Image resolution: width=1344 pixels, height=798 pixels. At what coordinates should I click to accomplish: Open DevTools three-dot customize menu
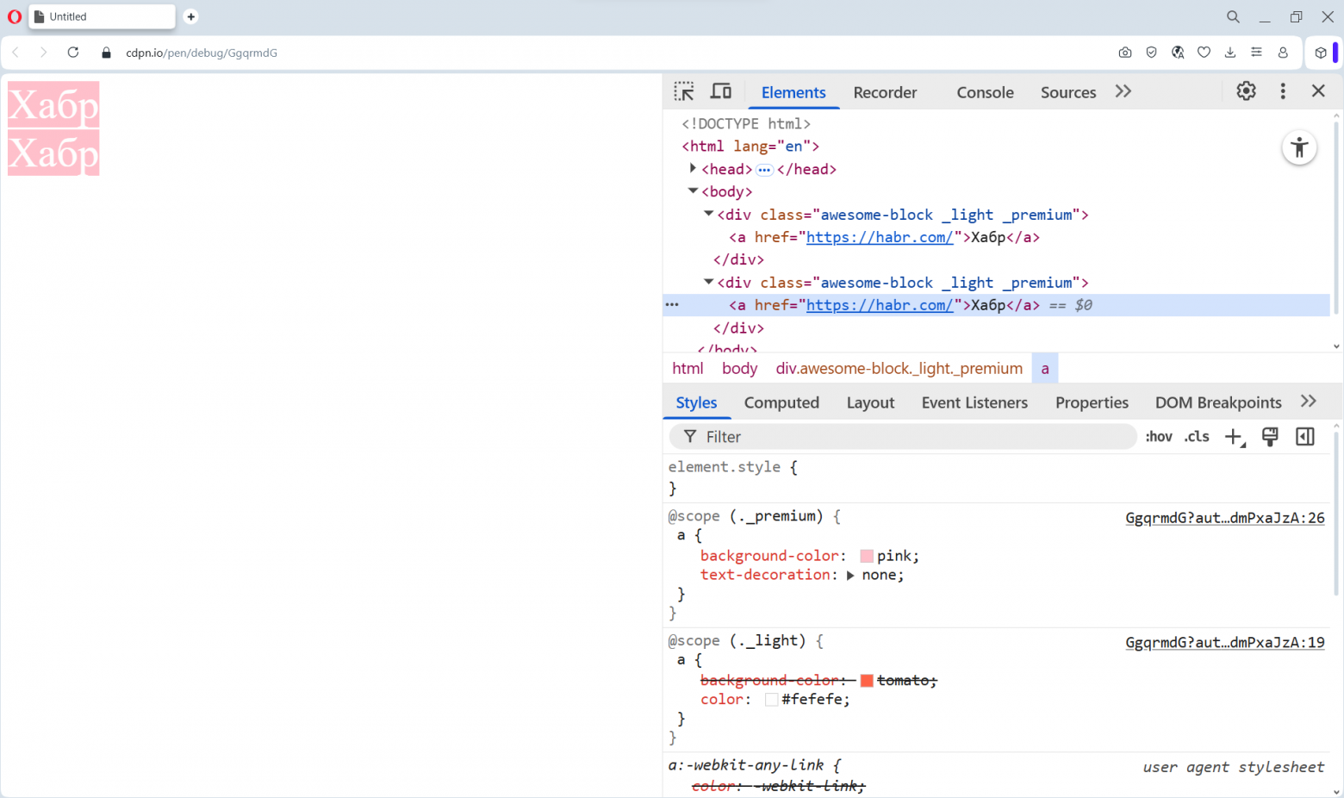1283,91
